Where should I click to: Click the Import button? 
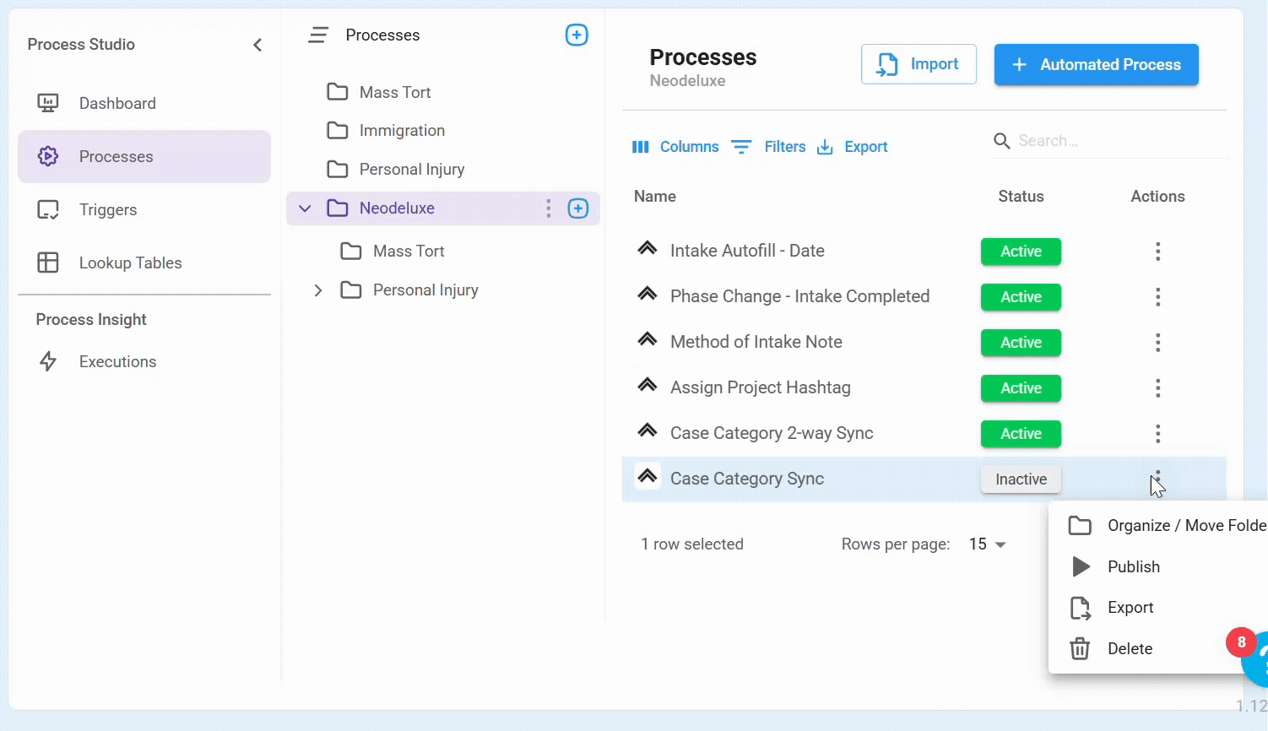(x=918, y=64)
